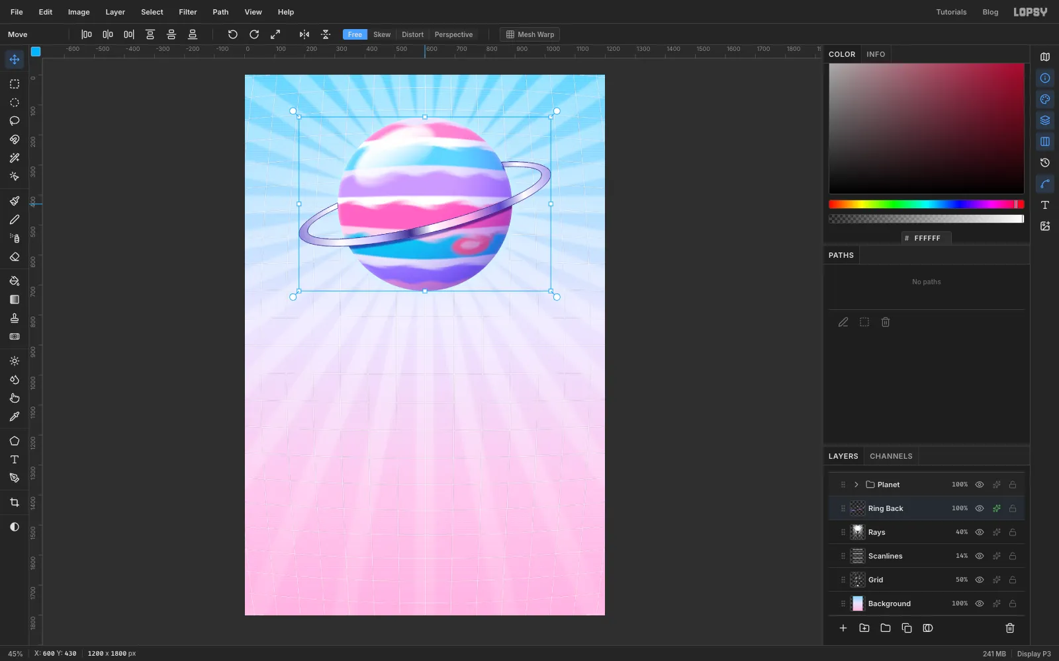1059x661 pixels.
Task: Open the Layer menu
Action: (115, 12)
